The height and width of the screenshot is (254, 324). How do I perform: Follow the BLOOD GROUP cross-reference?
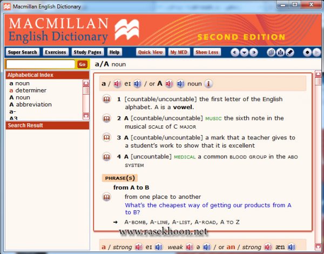[248, 157]
